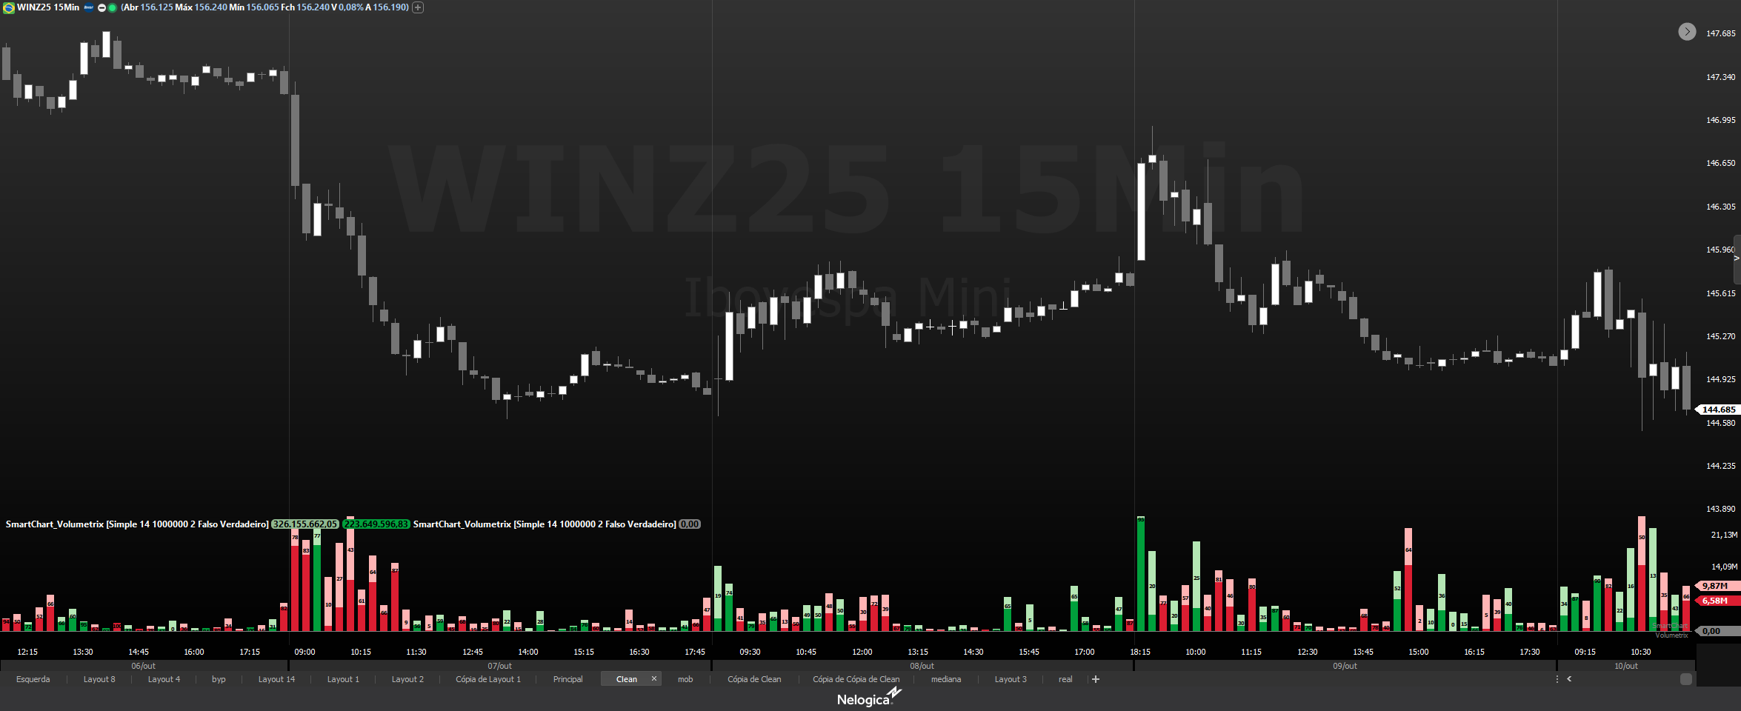Click the Brazil flag icon beside WINZ25
The height and width of the screenshot is (711, 1741).
click(9, 7)
